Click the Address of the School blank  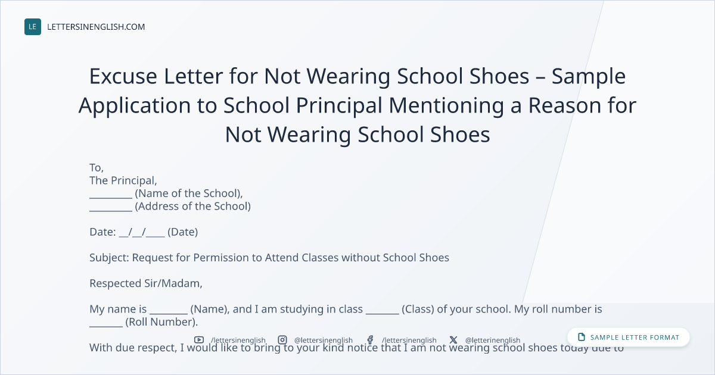pos(111,207)
